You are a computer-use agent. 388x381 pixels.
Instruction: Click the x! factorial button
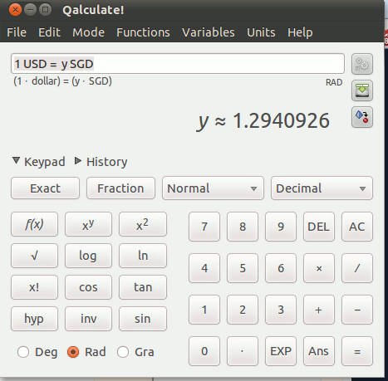click(34, 287)
